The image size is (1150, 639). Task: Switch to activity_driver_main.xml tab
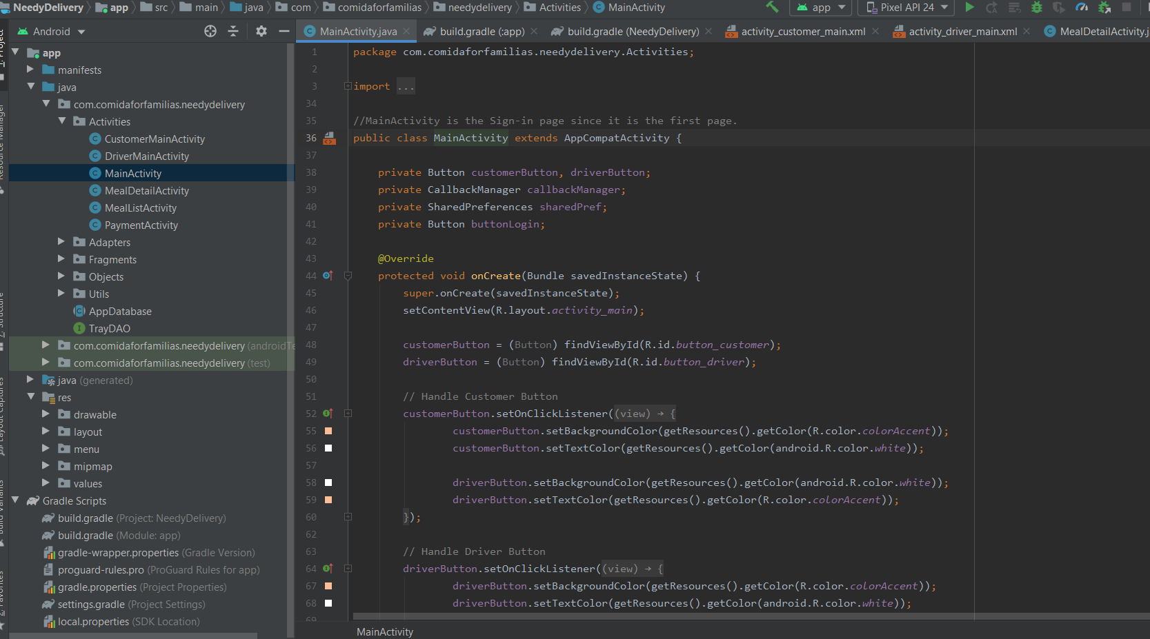962,32
